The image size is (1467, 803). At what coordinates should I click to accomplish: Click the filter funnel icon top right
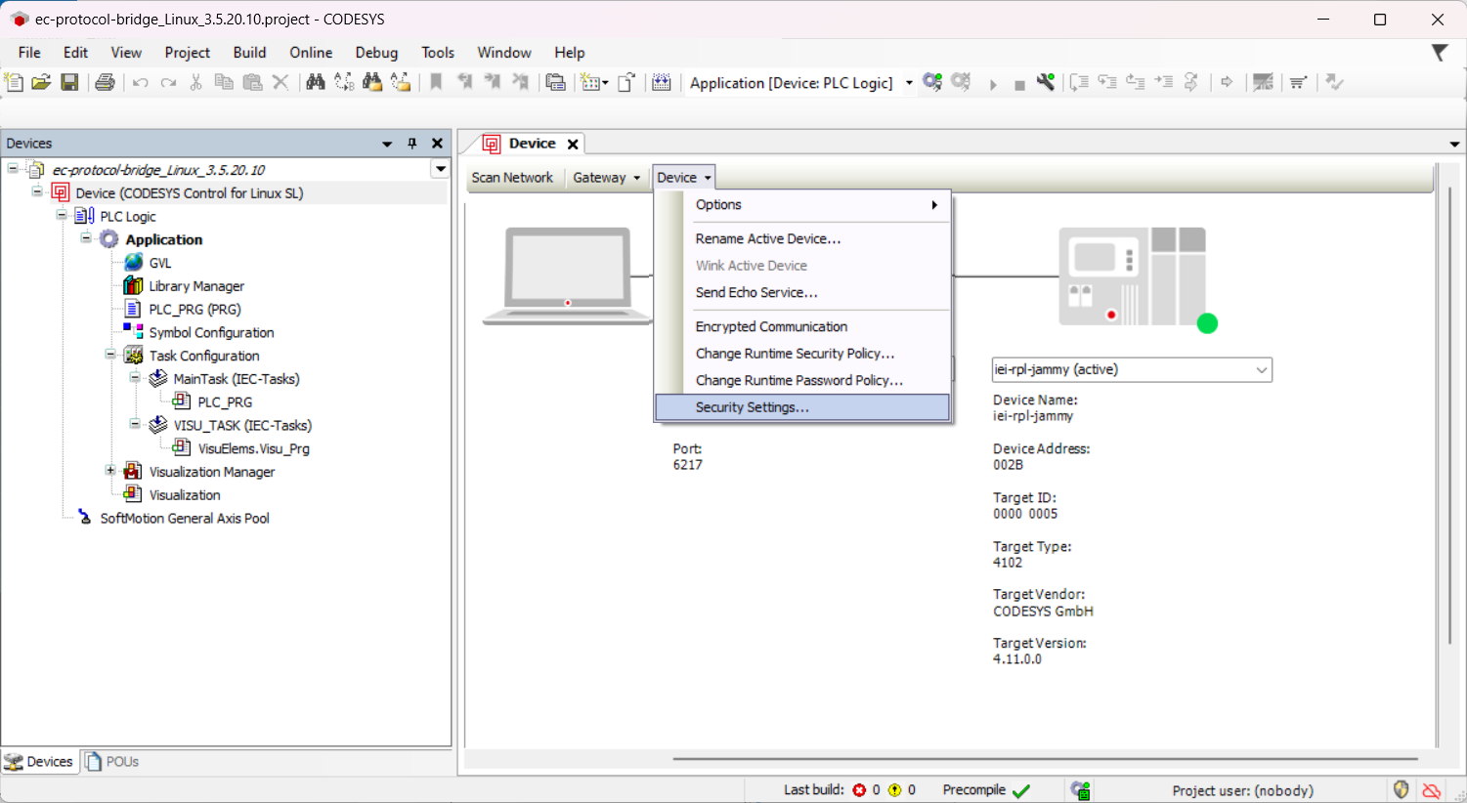click(1440, 53)
